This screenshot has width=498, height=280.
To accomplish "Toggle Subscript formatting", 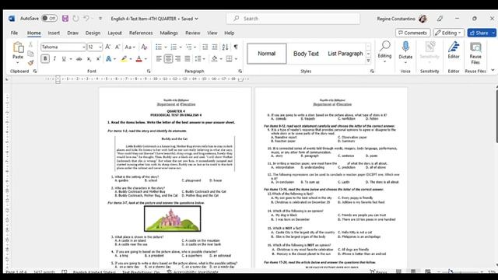I will click(x=89, y=59).
